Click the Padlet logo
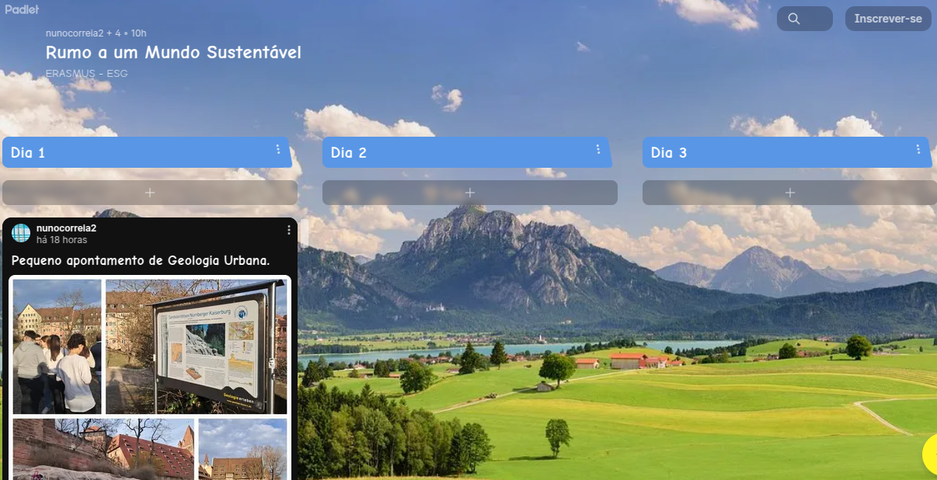The width and height of the screenshot is (937, 480). point(22,9)
